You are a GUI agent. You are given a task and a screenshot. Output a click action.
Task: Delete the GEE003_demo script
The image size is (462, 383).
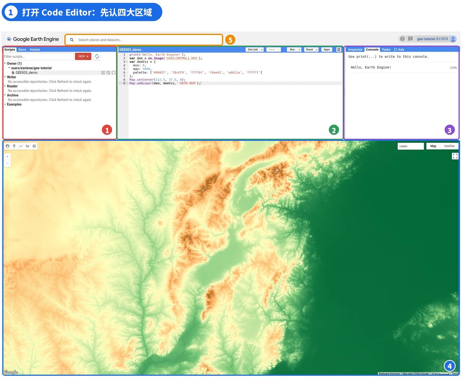[x=114, y=73]
